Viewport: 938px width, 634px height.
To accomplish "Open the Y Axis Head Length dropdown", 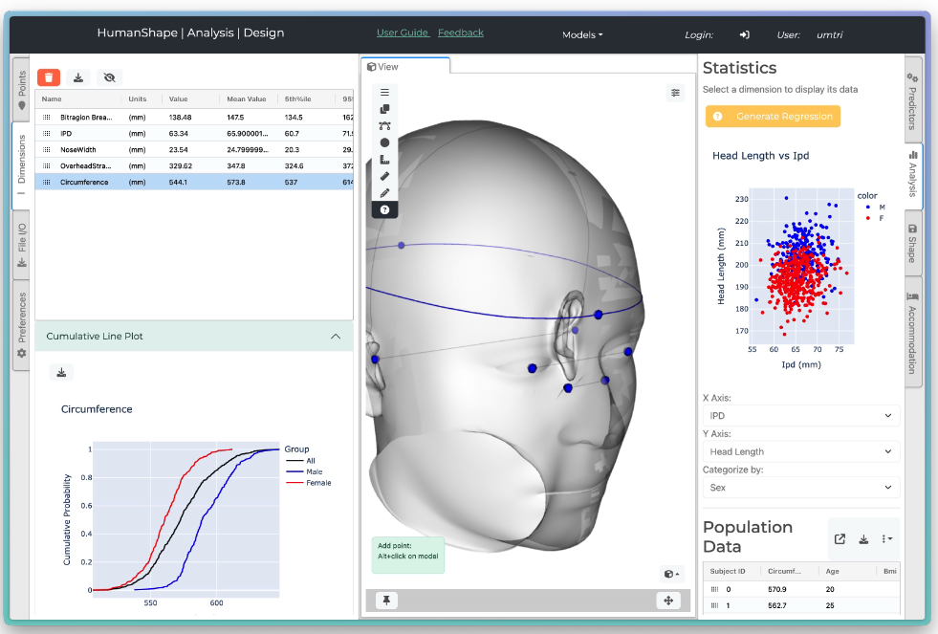I will pyautogui.click(x=800, y=451).
